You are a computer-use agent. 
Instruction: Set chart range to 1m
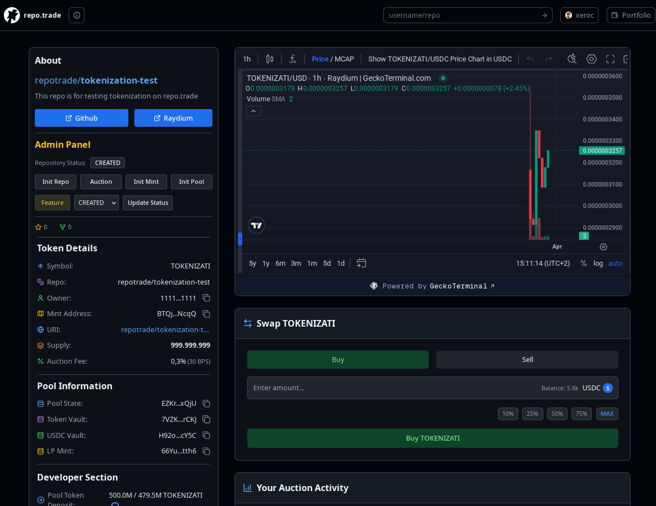tap(312, 263)
